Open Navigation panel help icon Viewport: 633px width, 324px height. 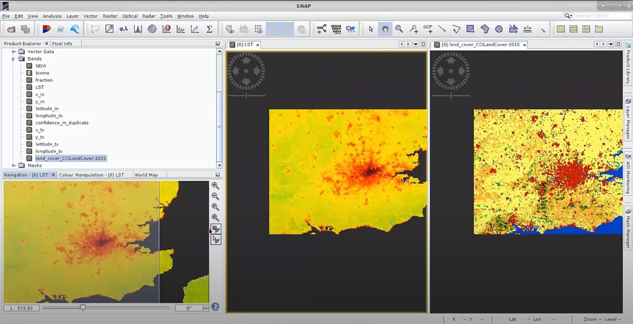point(215,307)
